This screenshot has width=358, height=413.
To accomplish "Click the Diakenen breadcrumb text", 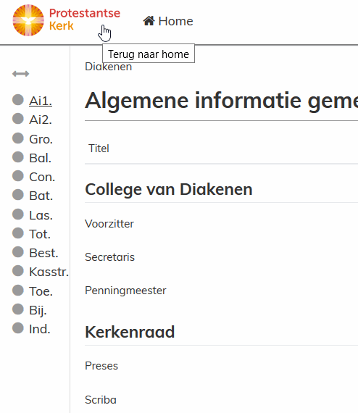I will point(108,67).
